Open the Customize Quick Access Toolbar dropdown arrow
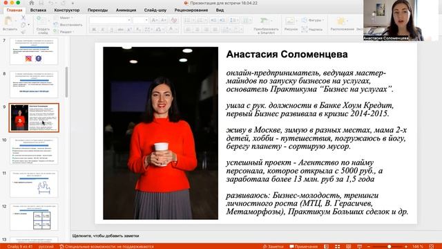This screenshot has width=442, height=249. tap(73, 3)
